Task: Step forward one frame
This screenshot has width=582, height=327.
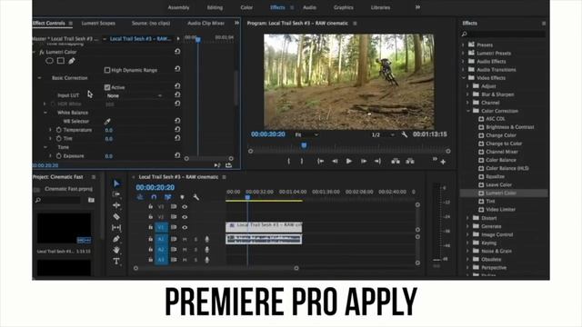Action: pos(364,161)
